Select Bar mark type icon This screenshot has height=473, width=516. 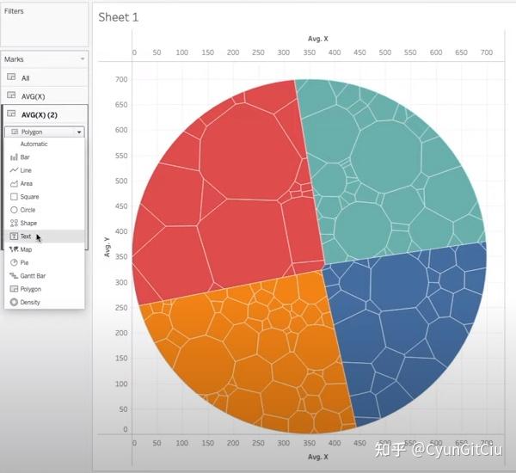point(14,157)
